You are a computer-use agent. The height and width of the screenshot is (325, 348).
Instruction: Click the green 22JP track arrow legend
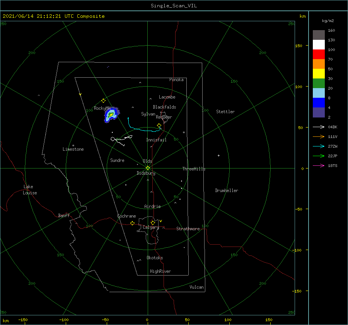point(319,156)
